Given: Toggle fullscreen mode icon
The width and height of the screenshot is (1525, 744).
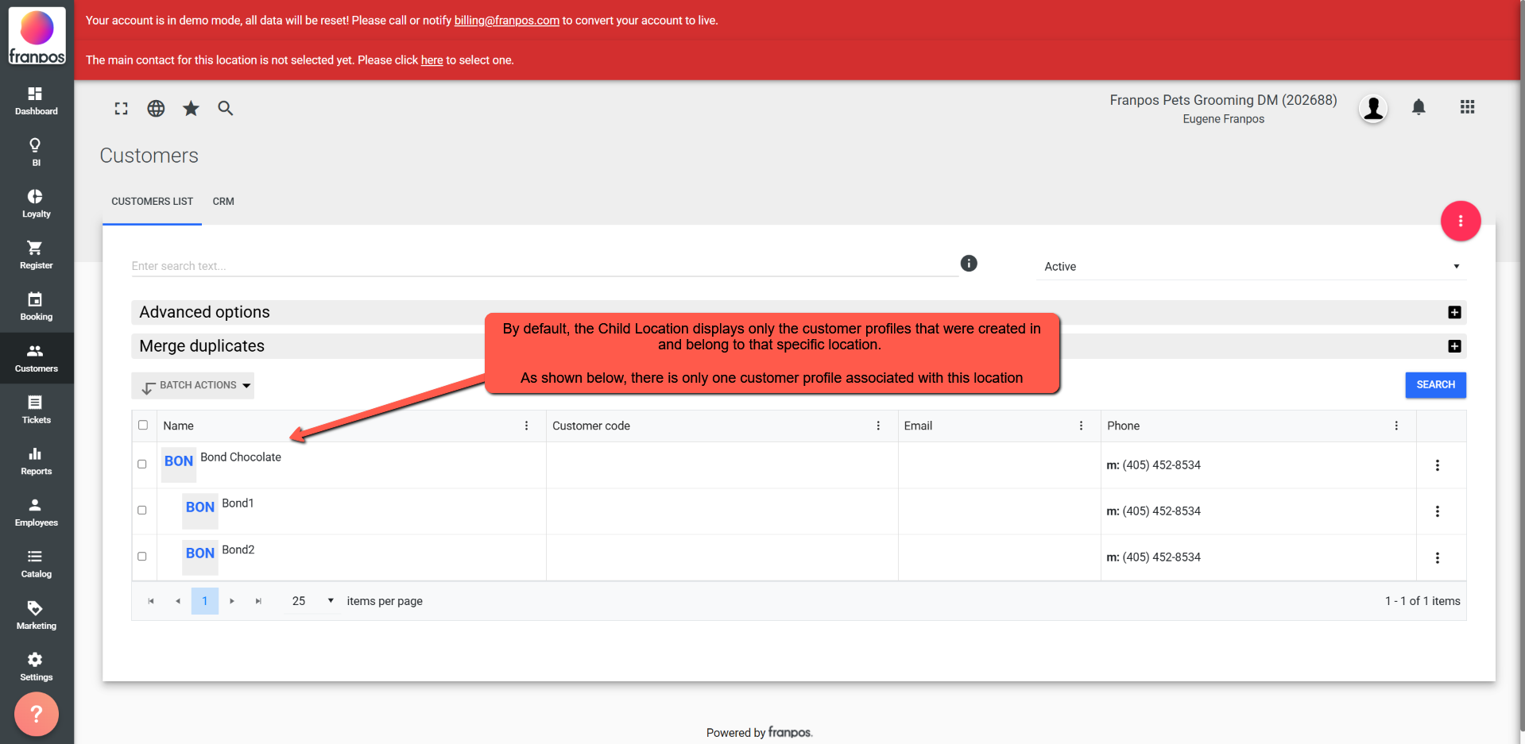Looking at the screenshot, I should pos(121,109).
